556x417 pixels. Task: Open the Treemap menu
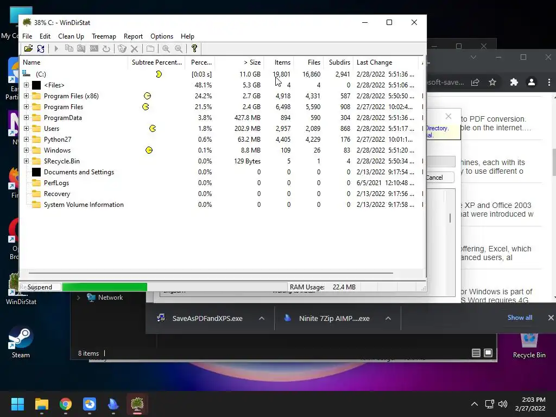104,36
